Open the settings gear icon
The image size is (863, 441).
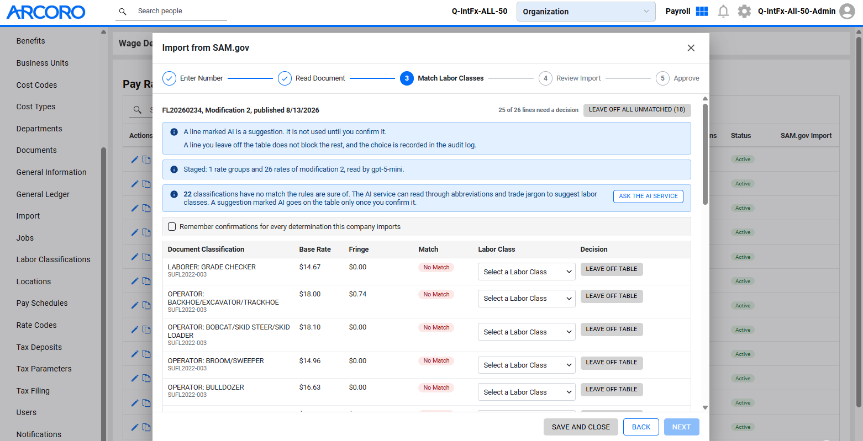744,11
